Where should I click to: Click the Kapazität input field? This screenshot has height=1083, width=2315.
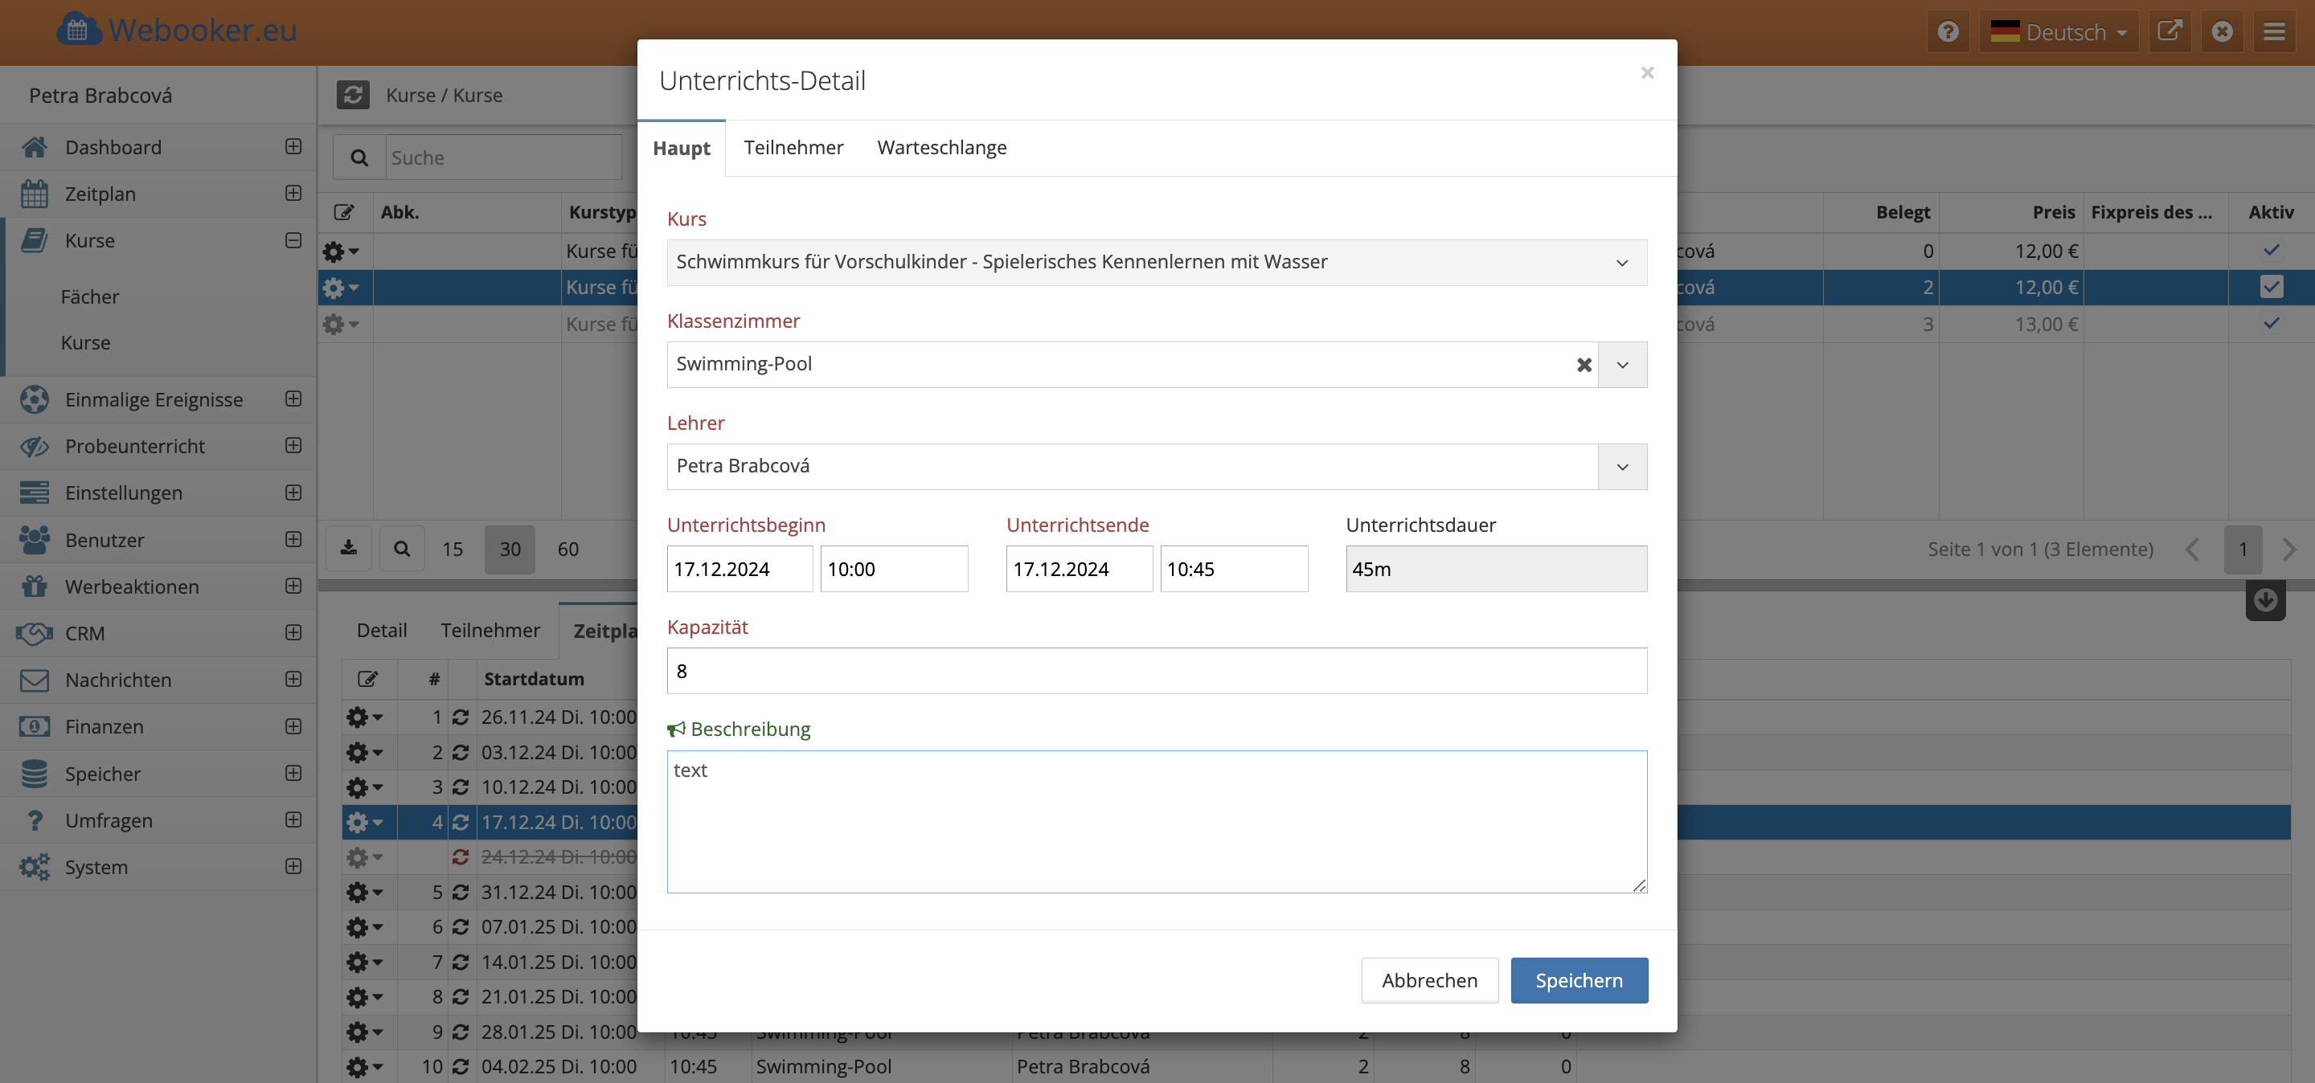[x=1157, y=671]
